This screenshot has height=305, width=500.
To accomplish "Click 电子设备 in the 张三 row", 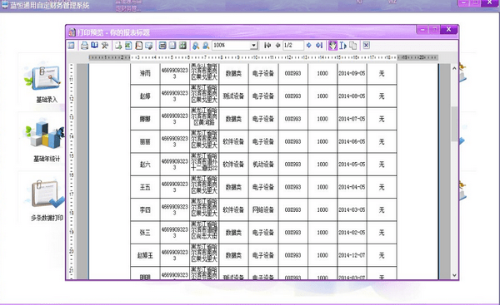I will pyautogui.click(x=263, y=233).
